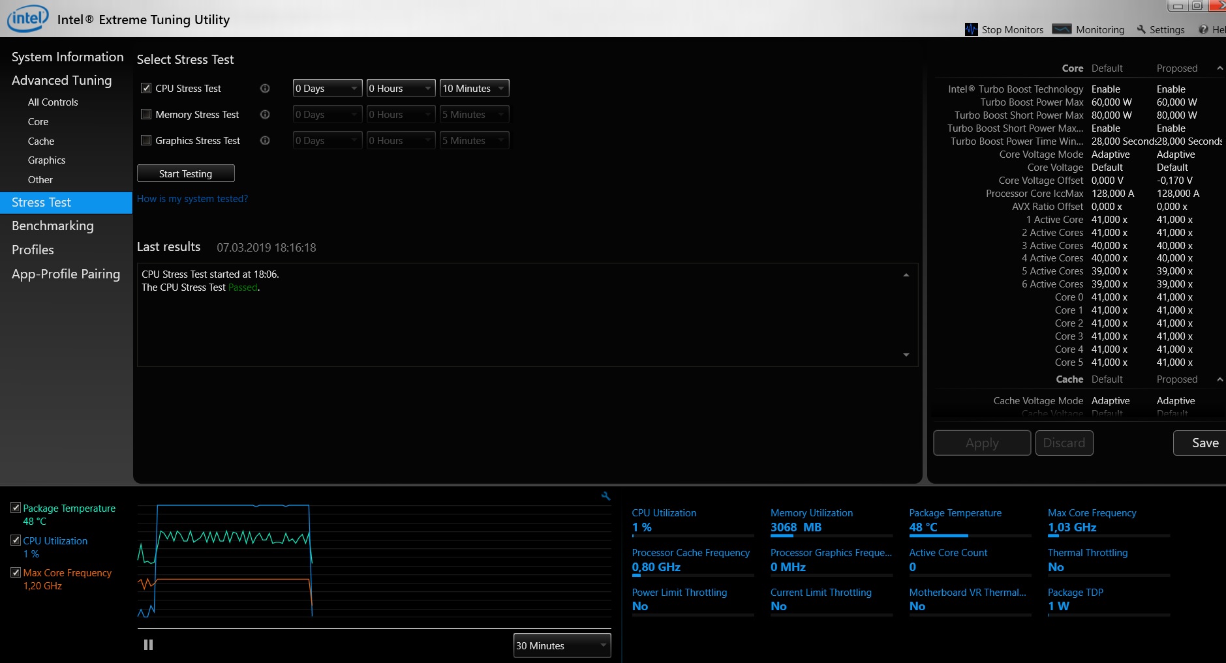Open Graphics test Hours dropdown
The height and width of the screenshot is (663, 1226).
[401, 140]
